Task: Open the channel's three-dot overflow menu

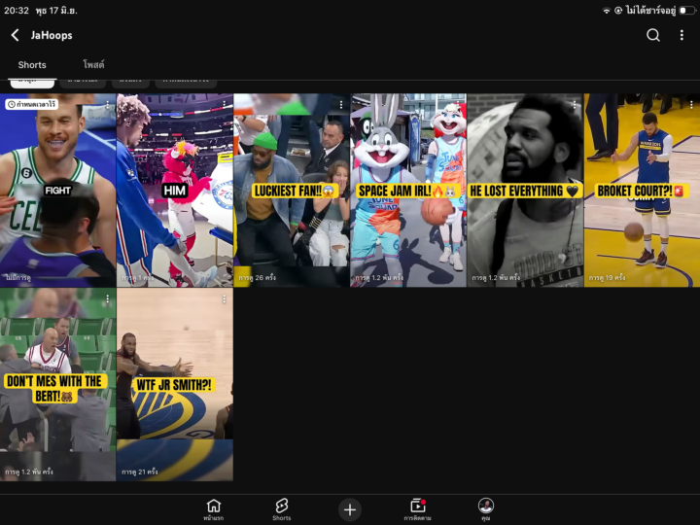Action: [682, 35]
